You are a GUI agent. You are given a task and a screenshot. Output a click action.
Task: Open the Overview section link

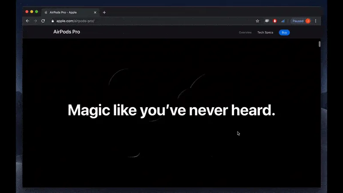pyautogui.click(x=245, y=33)
